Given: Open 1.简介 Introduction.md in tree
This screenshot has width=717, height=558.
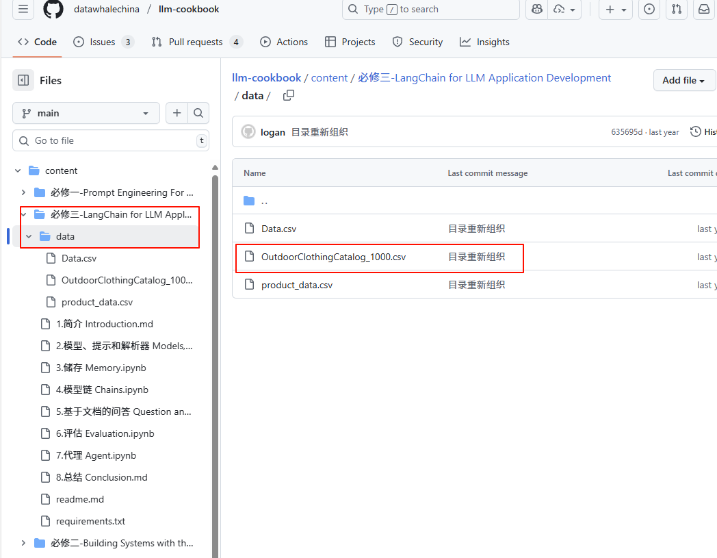Looking at the screenshot, I should pyautogui.click(x=104, y=324).
